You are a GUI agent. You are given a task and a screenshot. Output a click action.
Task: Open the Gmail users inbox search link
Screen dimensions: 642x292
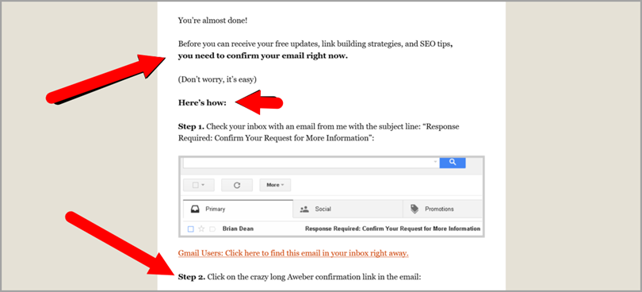click(293, 253)
